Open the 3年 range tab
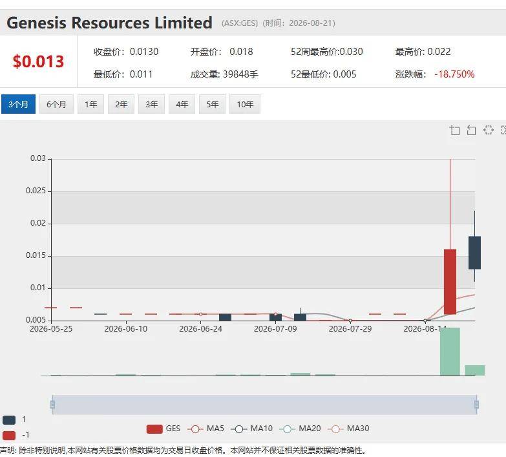This screenshot has height=457, width=506. coord(152,104)
